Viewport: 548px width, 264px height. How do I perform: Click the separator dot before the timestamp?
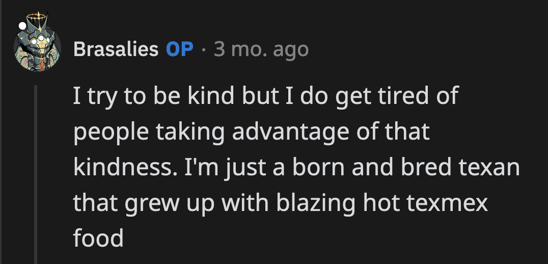click(203, 50)
